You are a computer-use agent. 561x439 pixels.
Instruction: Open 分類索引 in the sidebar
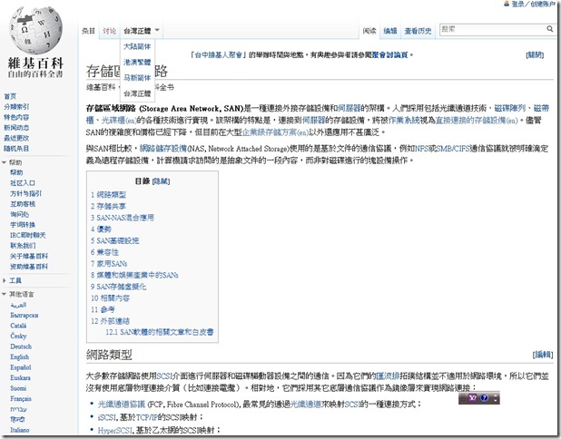(16, 106)
